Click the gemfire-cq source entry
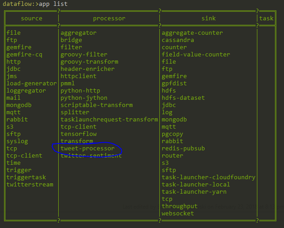 [x=24, y=55]
